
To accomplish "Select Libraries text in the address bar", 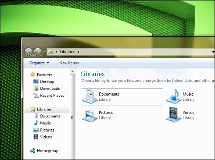I will point(67,52).
